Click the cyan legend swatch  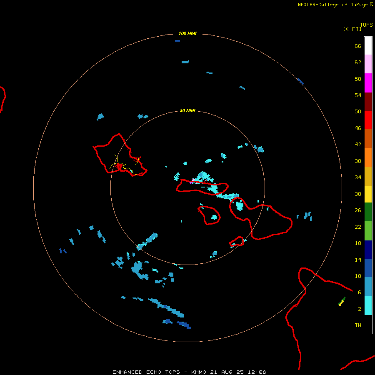368,305
